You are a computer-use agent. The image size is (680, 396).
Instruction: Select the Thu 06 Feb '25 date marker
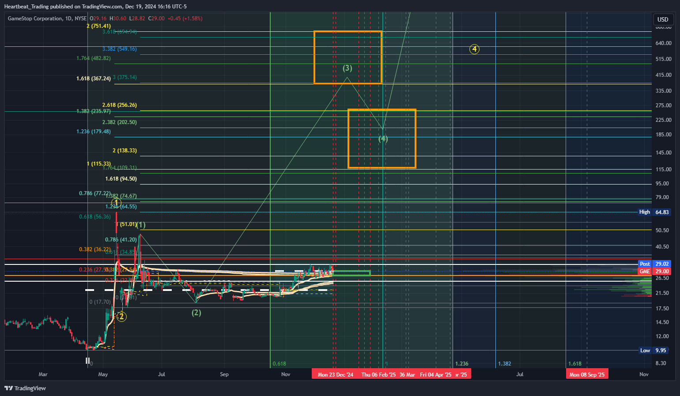click(x=378, y=374)
